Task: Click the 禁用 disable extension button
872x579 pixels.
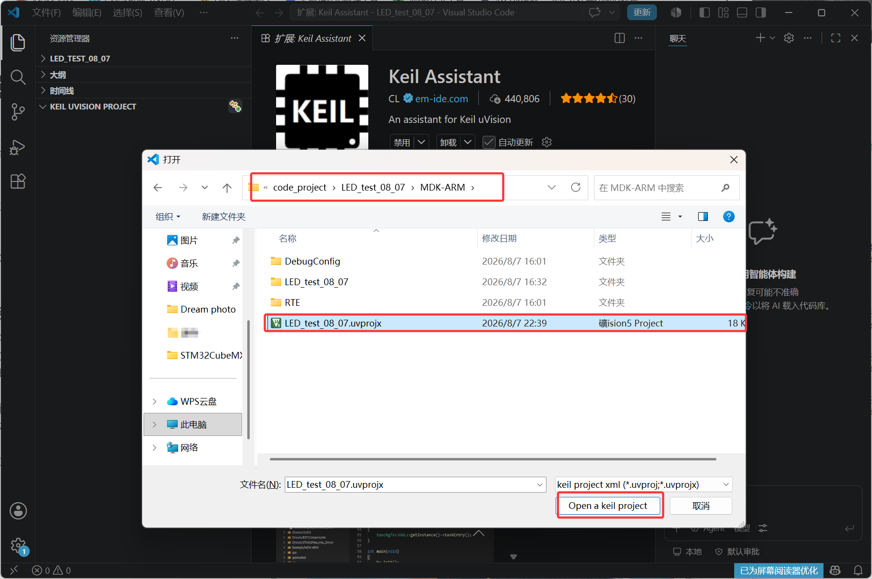Action: pyautogui.click(x=402, y=142)
